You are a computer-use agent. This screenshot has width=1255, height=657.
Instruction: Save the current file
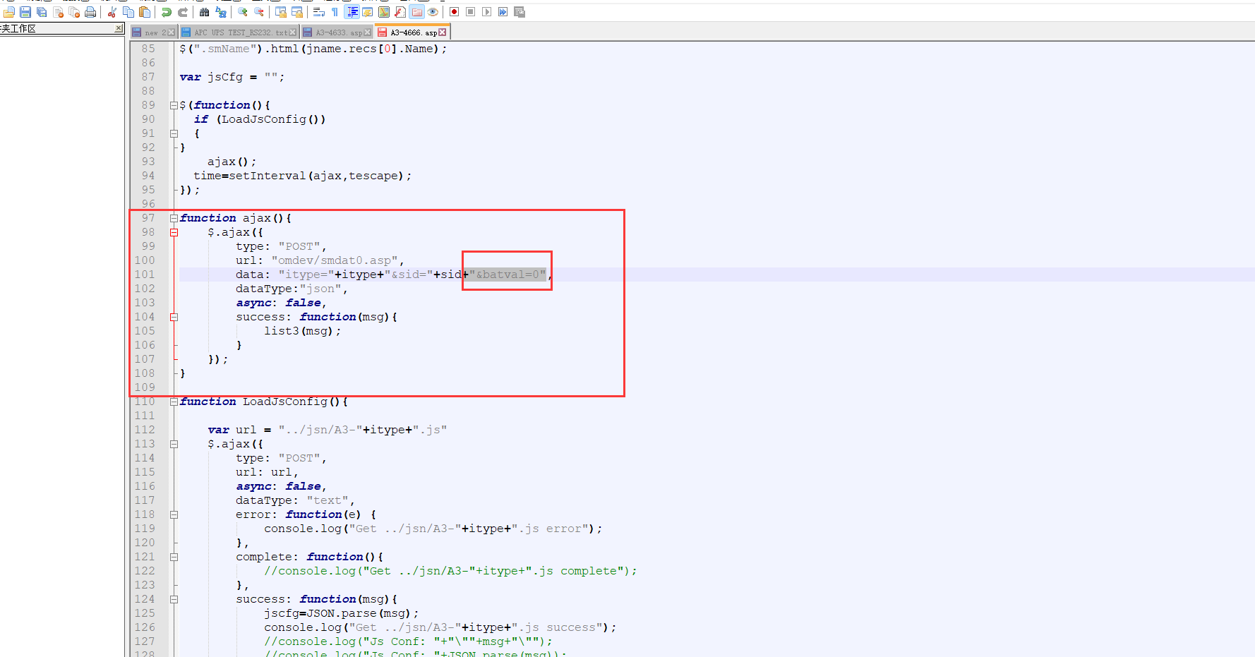point(25,12)
